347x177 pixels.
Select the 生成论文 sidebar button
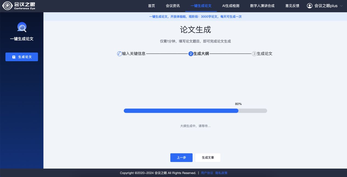[22, 57]
